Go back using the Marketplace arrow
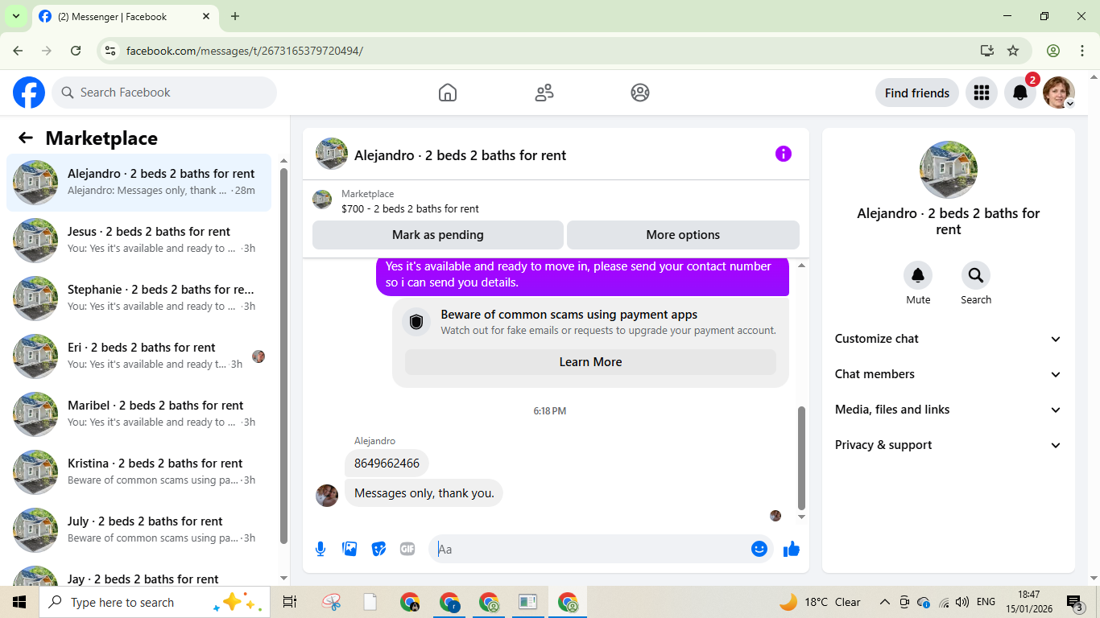Screen dimensions: 1100x618 (26, 138)
